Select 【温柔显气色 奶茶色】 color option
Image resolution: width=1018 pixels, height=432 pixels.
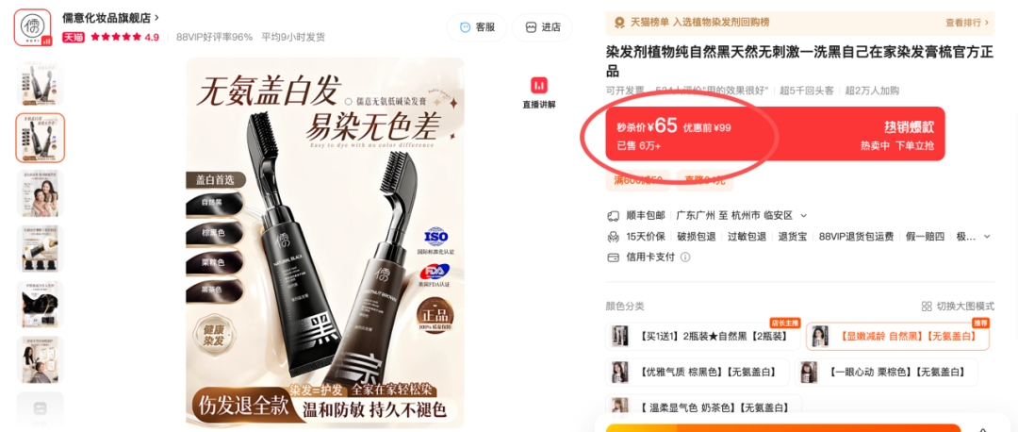(703, 408)
